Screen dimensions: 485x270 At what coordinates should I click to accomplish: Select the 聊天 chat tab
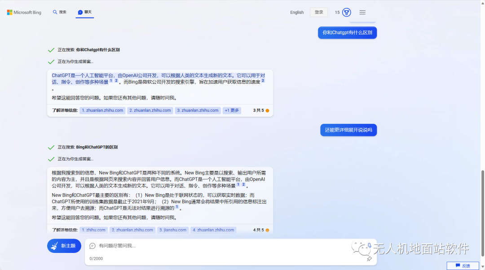[x=84, y=12]
